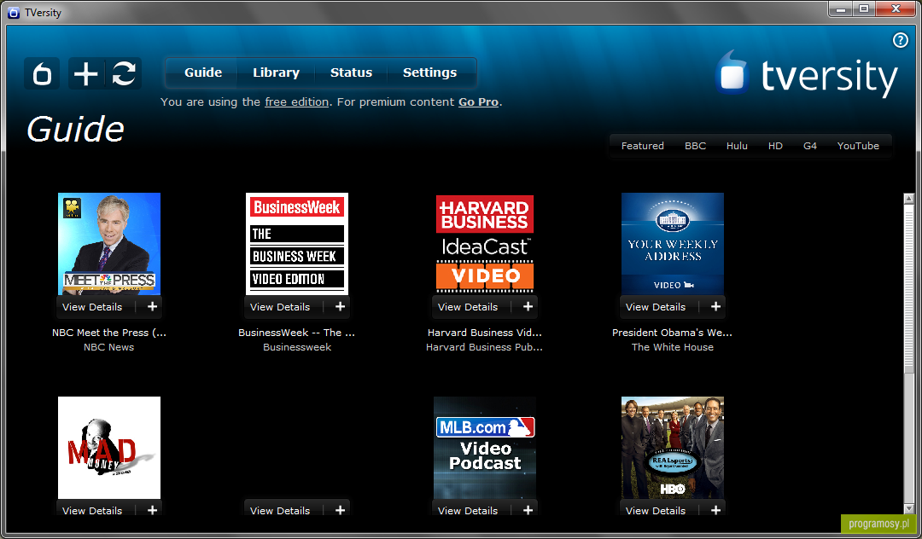Add MLB.com Video Podcast with plus icon
Viewport: 922px width, 539px height.
528,510
